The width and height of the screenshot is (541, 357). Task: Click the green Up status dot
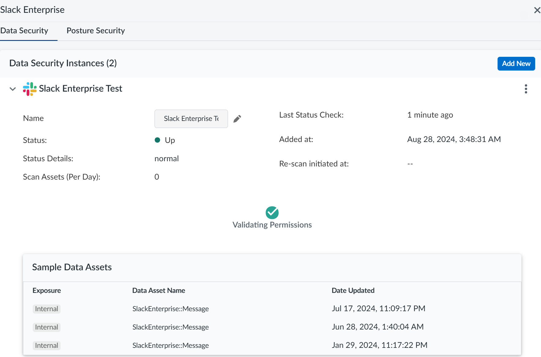[158, 140]
